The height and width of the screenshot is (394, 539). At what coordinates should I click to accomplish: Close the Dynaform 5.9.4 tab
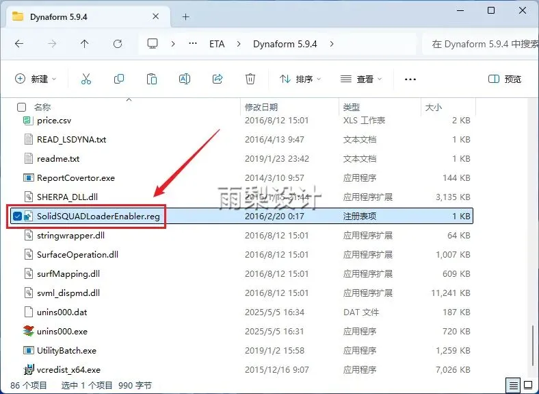[x=156, y=16]
